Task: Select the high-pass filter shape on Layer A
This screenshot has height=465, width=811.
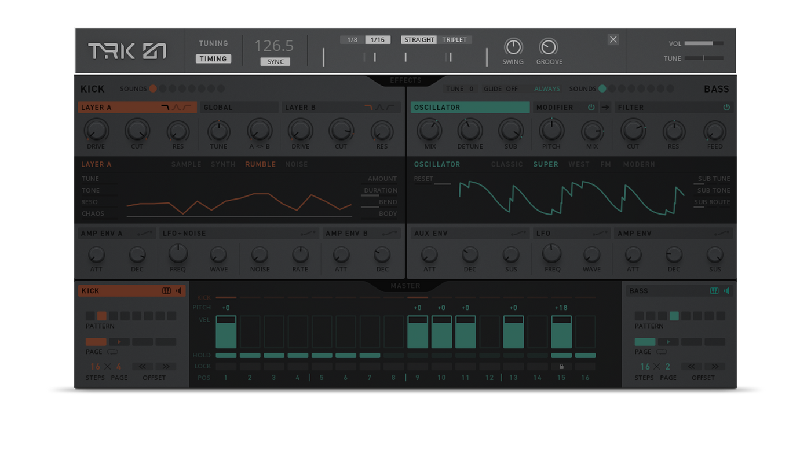Action: click(187, 108)
